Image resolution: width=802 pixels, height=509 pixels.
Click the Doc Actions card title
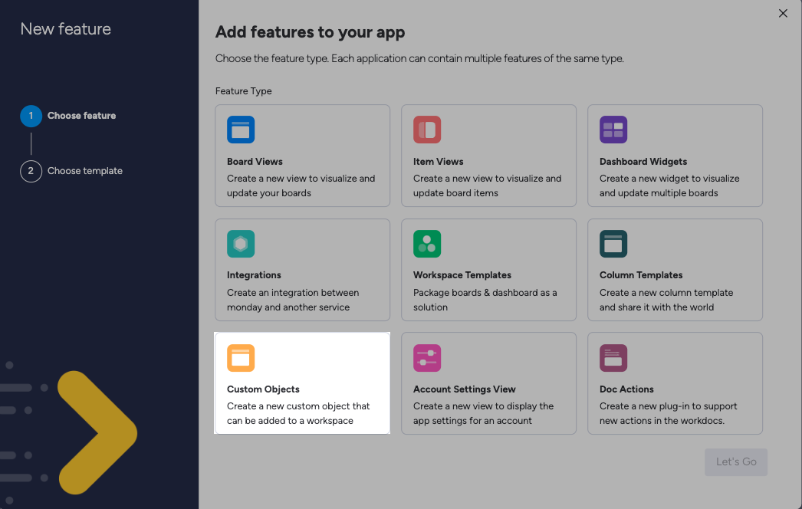pyautogui.click(x=626, y=389)
